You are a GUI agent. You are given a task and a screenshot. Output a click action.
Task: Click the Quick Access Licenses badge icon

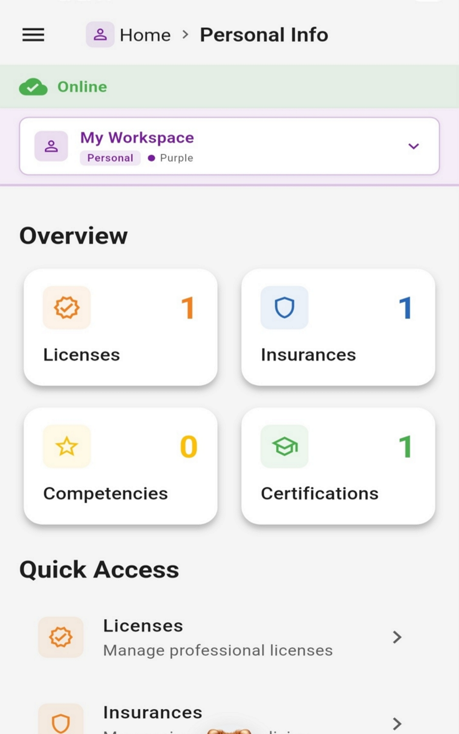[x=61, y=637]
